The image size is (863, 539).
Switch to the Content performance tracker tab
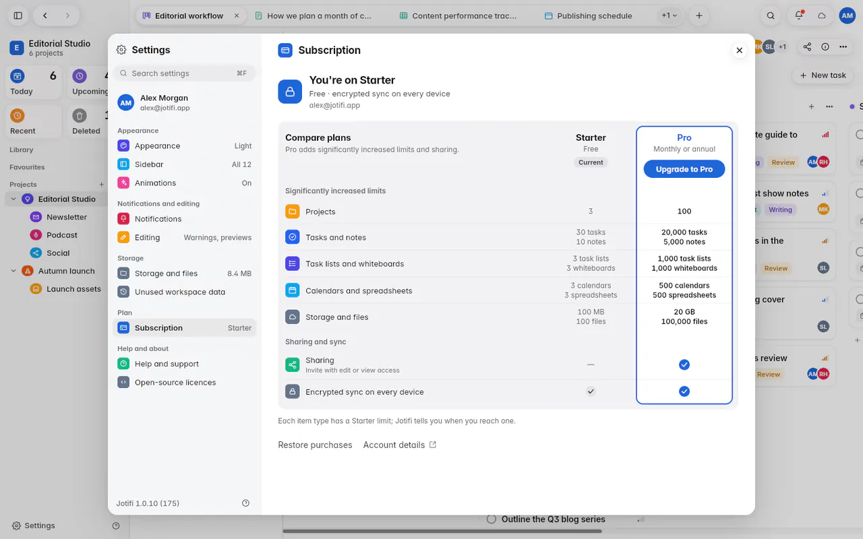458,15
